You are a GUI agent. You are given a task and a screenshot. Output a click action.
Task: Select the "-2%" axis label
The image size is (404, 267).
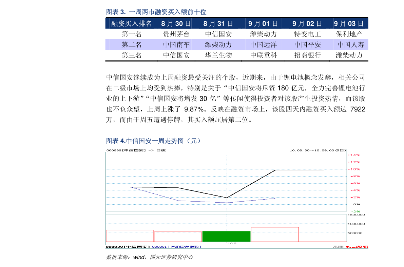pos(356,211)
